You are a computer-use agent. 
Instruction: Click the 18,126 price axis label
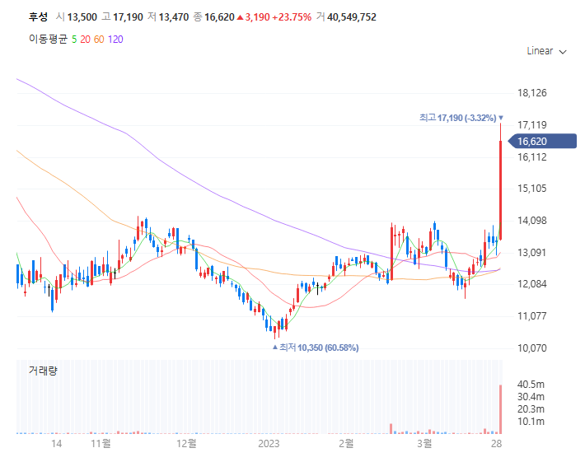coord(531,93)
